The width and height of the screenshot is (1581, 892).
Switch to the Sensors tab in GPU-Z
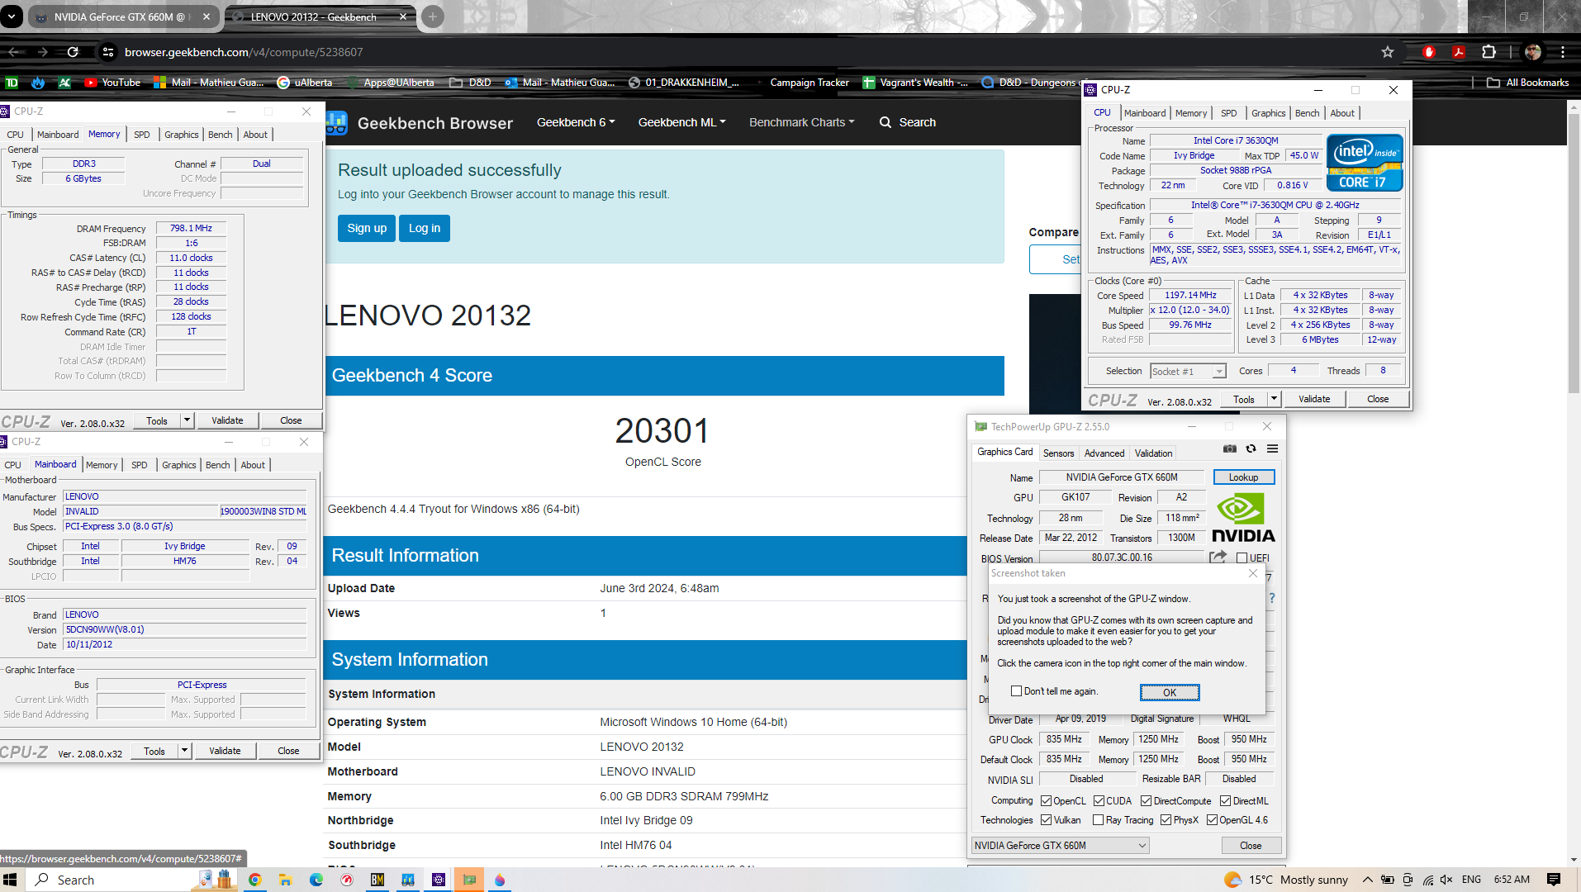tap(1058, 453)
